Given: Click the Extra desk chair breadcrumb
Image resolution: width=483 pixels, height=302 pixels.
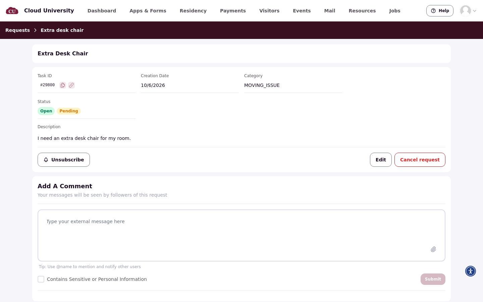Looking at the screenshot, I should pos(62,30).
